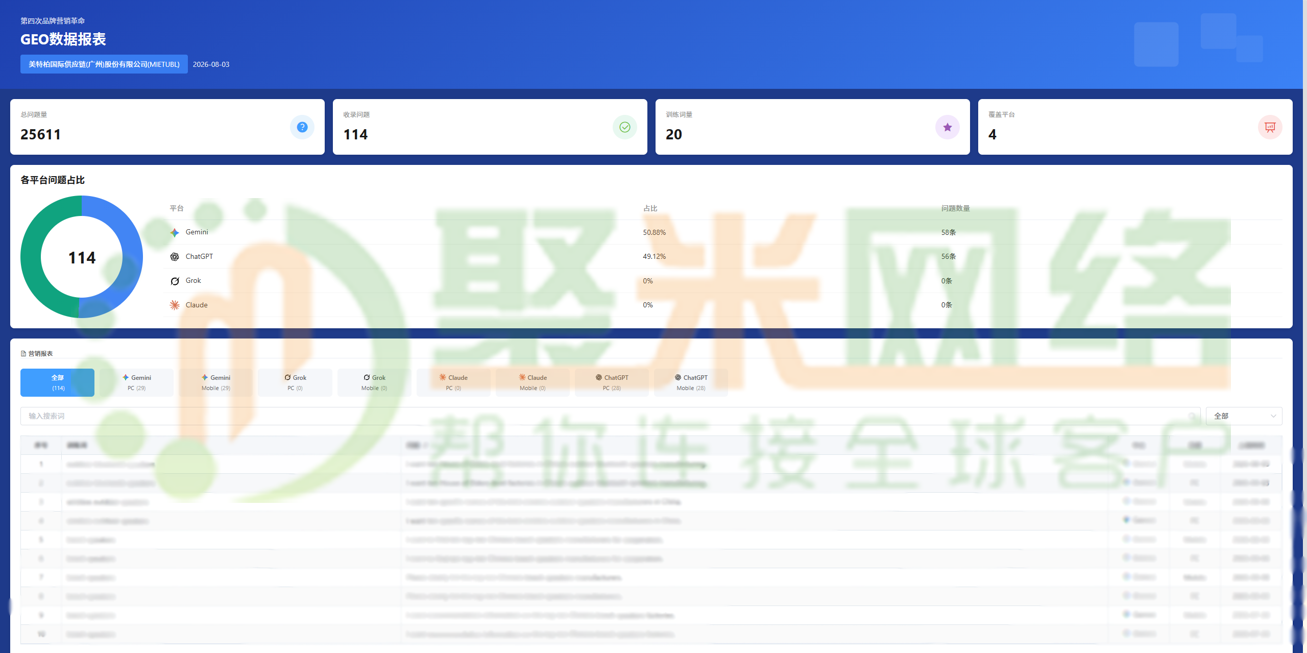Image resolution: width=1307 pixels, height=653 pixels.
Task: Click the document icon beside 营销报表
Action: [x=23, y=353]
